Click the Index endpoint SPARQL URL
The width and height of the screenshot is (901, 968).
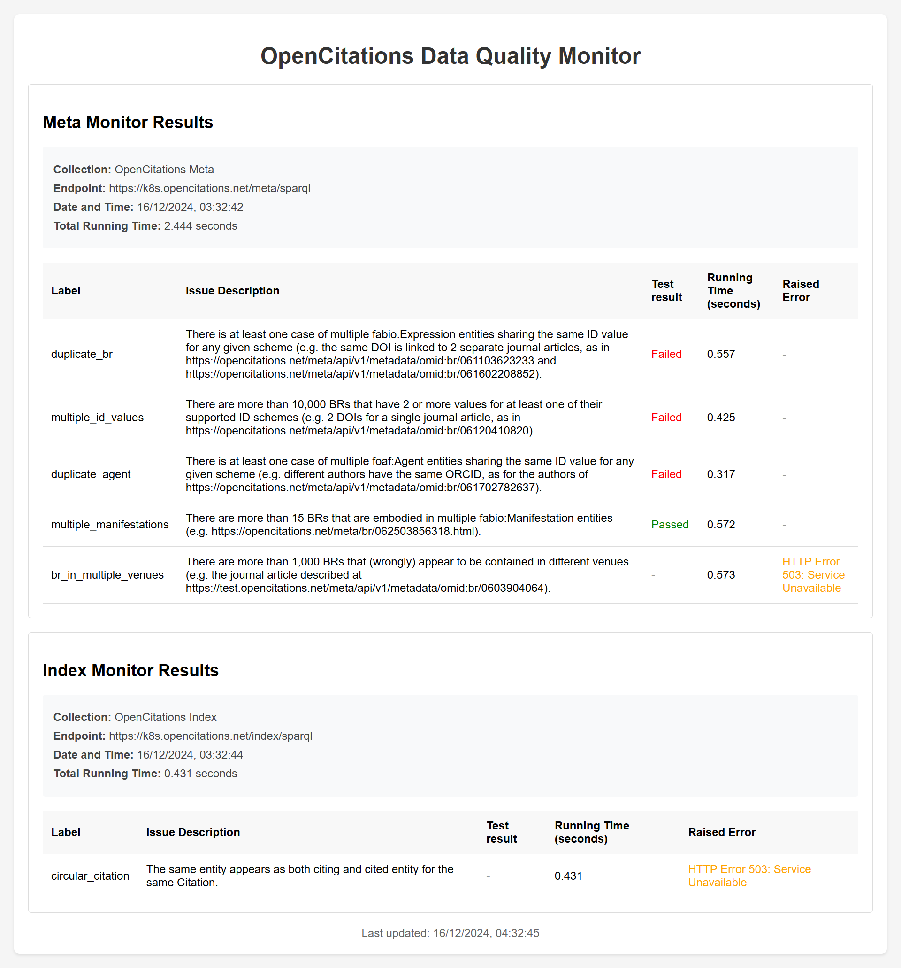(210, 736)
